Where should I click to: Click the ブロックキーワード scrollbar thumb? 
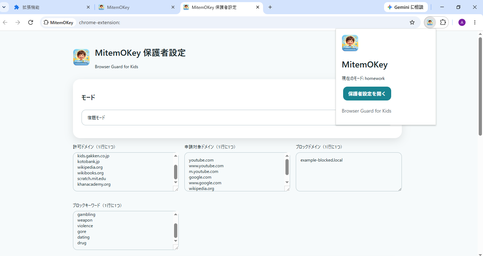point(175,230)
